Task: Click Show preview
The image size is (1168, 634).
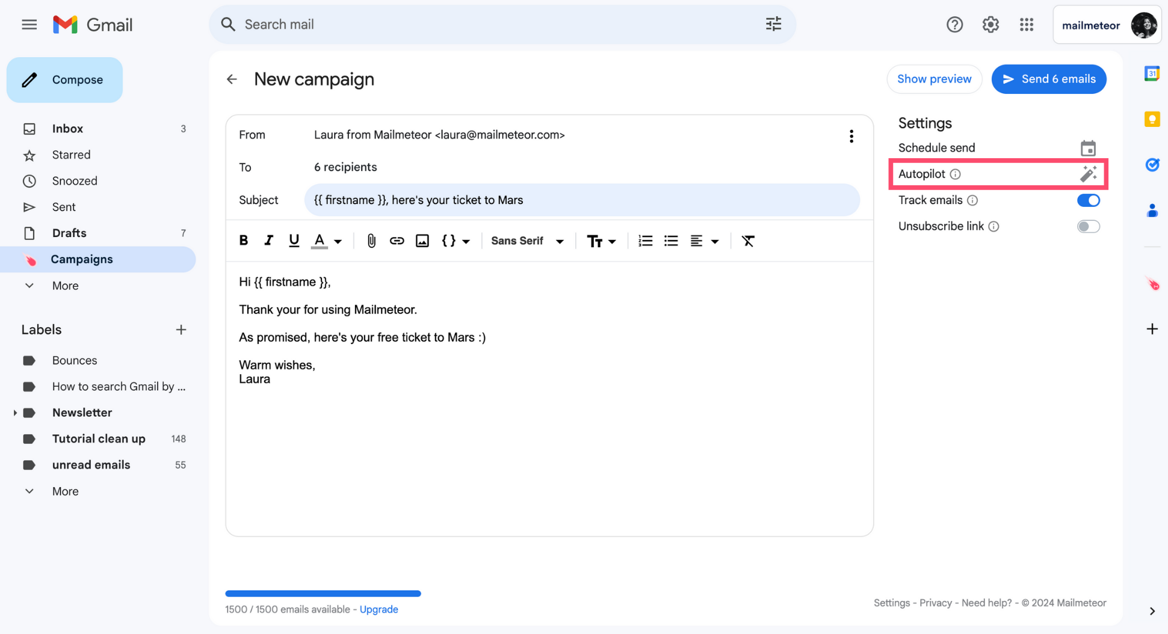Action: tap(934, 79)
